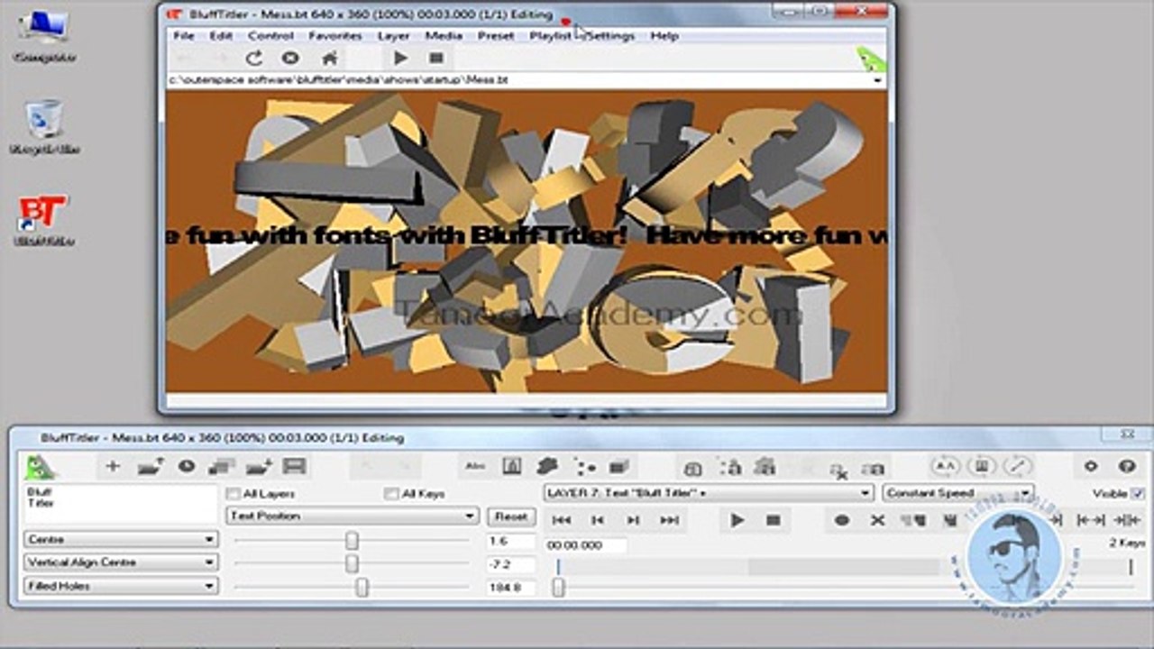
Task: Click the inward-arrows compress keys icon
Action: coord(1127,520)
